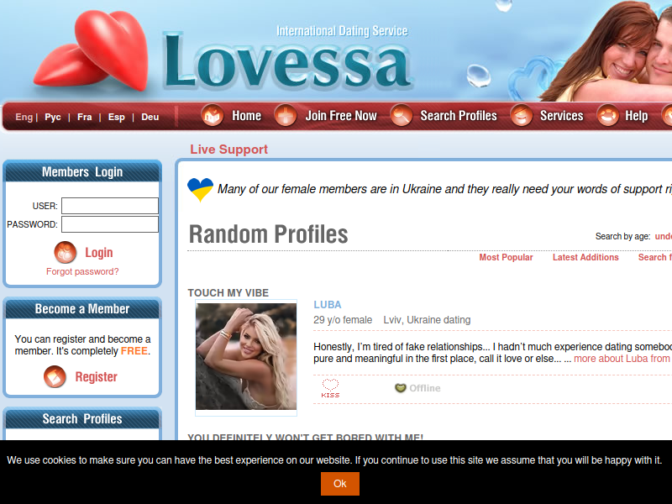Focus the USER input field
This screenshot has width=672, height=504.
click(x=110, y=206)
